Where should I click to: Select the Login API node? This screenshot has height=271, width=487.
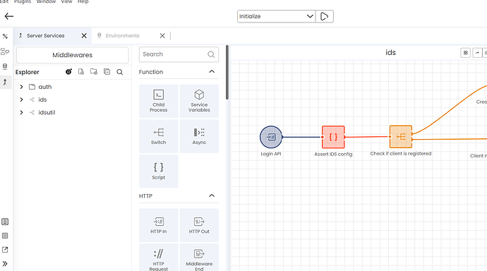coord(271,137)
